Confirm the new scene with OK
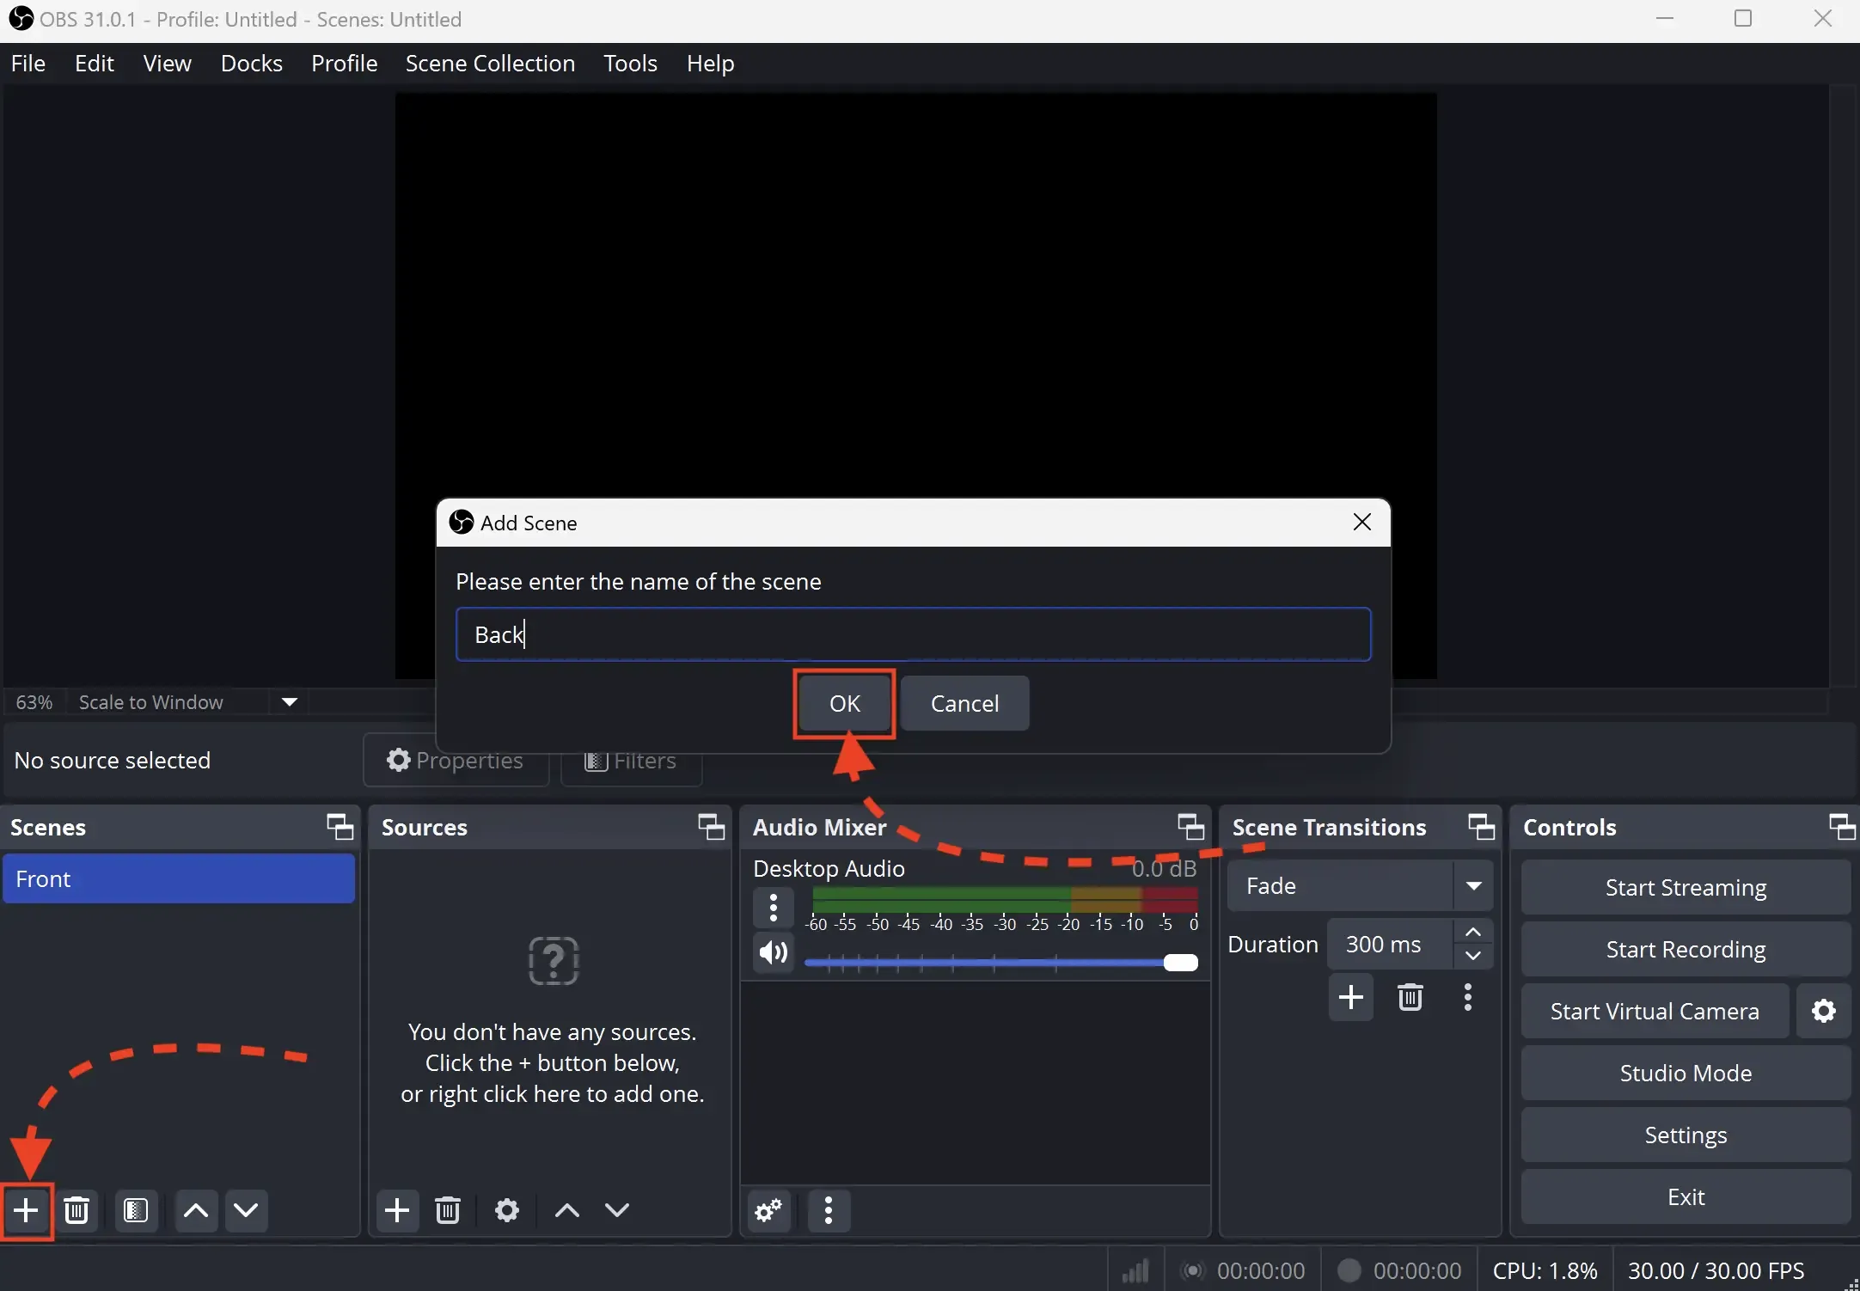This screenshot has height=1291, width=1860. click(x=843, y=703)
